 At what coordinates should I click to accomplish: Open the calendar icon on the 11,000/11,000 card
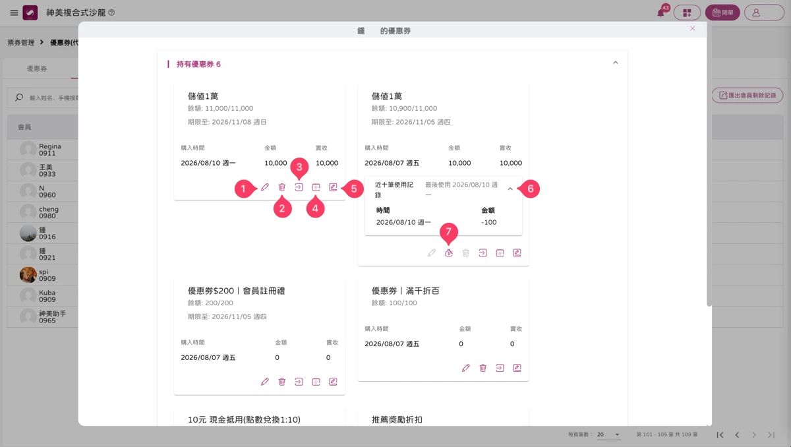pos(316,187)
